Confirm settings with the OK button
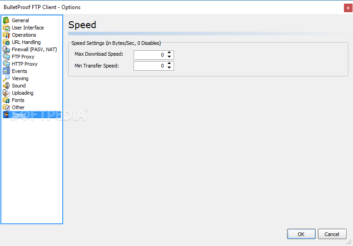 (301, 234)
